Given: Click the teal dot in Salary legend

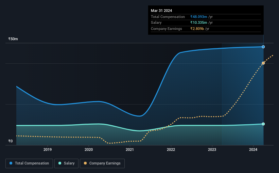Looking at the screenshot, I should coord(60,163).
